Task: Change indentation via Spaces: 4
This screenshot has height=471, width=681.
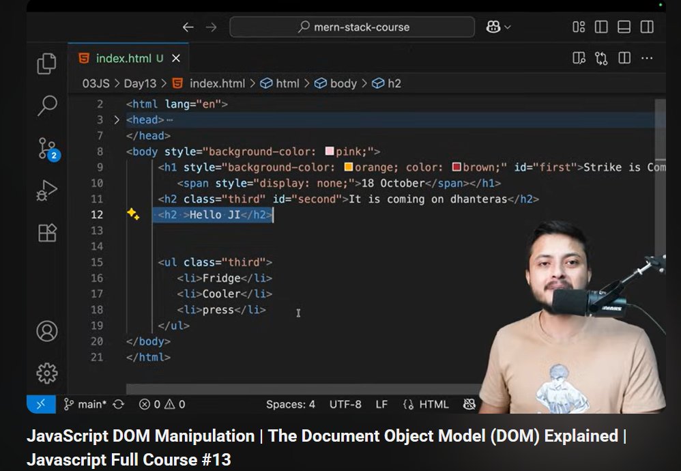Action: pyautogui.click(x=291, y=405)
